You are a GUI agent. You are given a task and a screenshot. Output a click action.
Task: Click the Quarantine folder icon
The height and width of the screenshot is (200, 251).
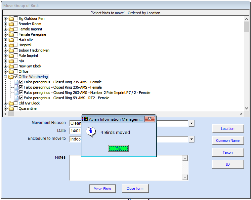pyautogui.click(x=11, y=109)
